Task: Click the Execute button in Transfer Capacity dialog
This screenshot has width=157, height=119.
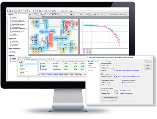Action: click(148, 62)
